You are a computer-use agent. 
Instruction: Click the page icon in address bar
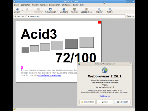click(15, 16)
